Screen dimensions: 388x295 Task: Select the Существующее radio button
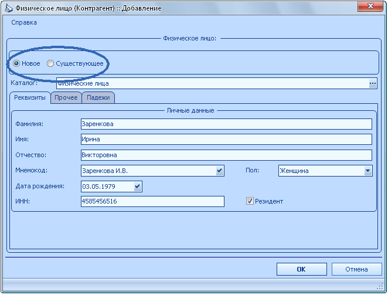pos(50,64)
